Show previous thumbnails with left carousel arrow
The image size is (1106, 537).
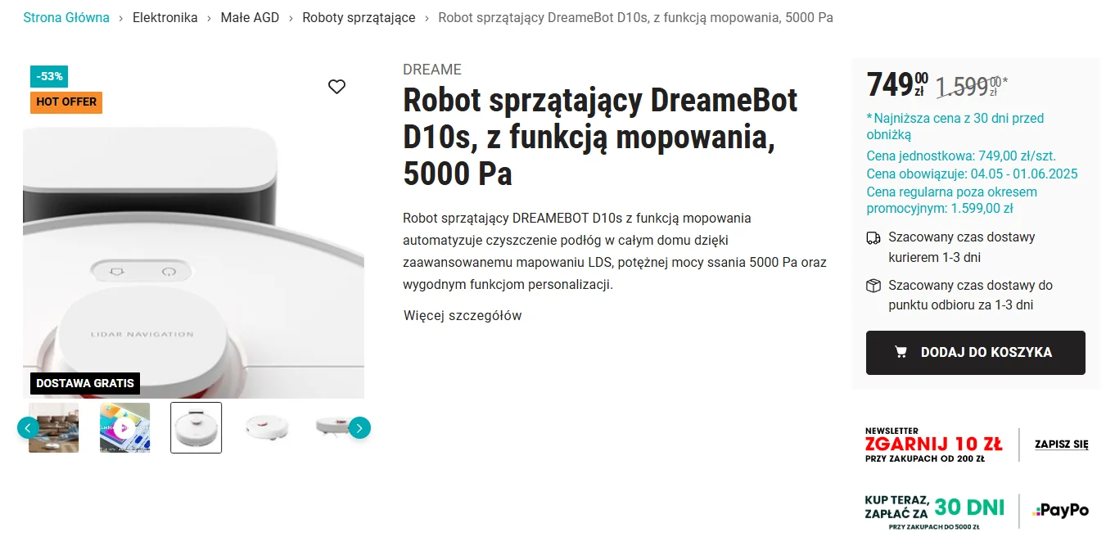pos(28,427)
